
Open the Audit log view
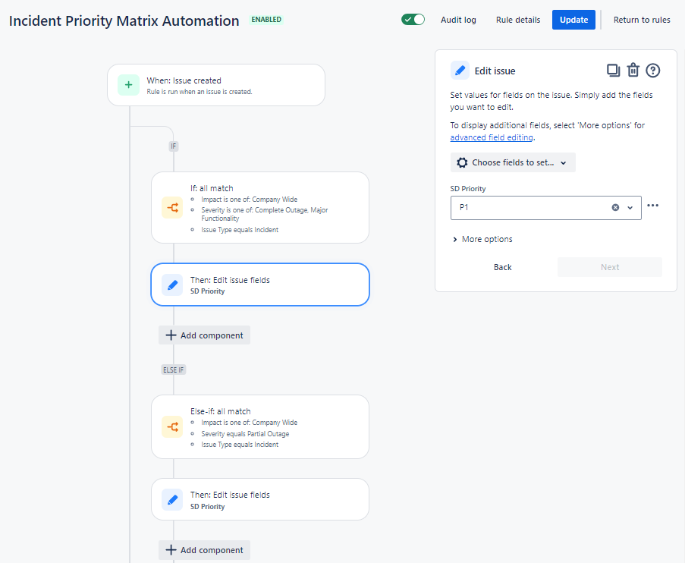click(x=458, y=20)
